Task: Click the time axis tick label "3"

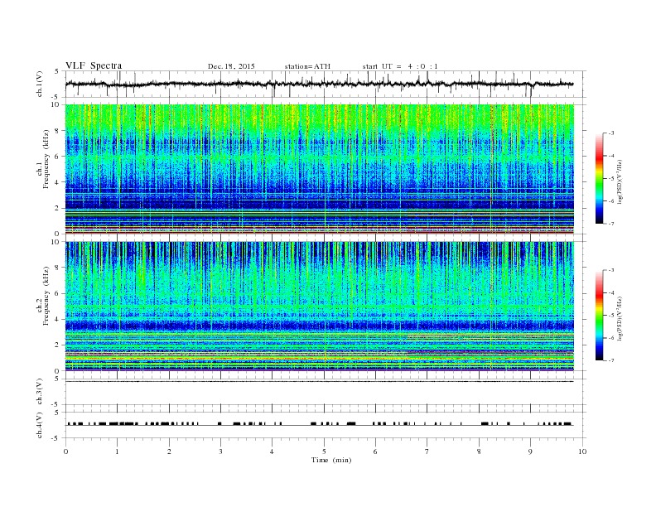Action: [x=220, y=451]
